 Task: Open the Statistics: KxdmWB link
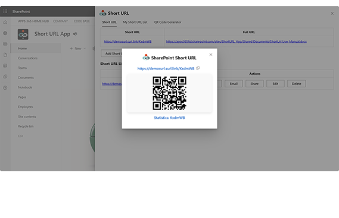click(169, 118)
